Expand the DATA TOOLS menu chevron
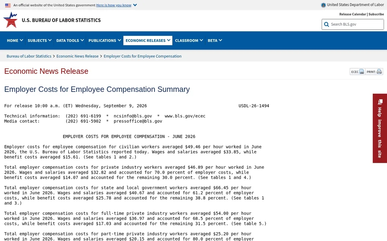 82,40
